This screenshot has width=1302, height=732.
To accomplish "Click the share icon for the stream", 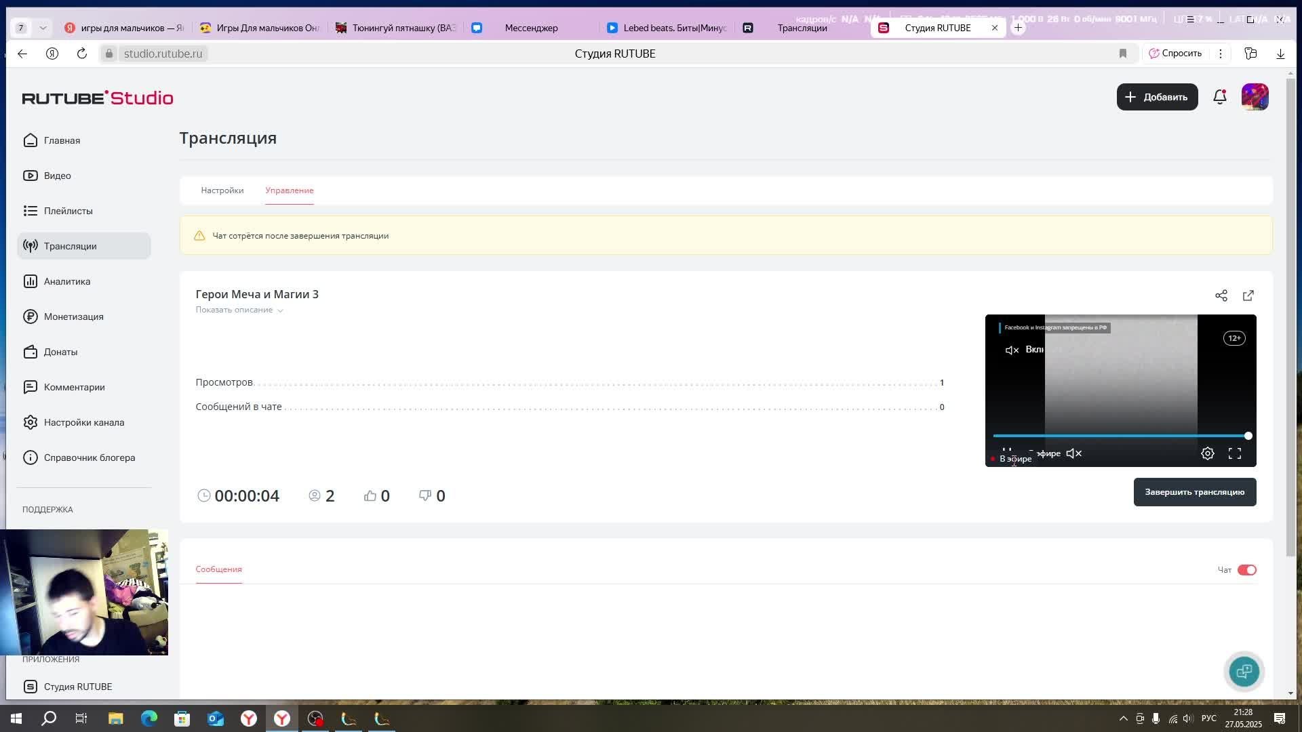I will click(1221, 296).
